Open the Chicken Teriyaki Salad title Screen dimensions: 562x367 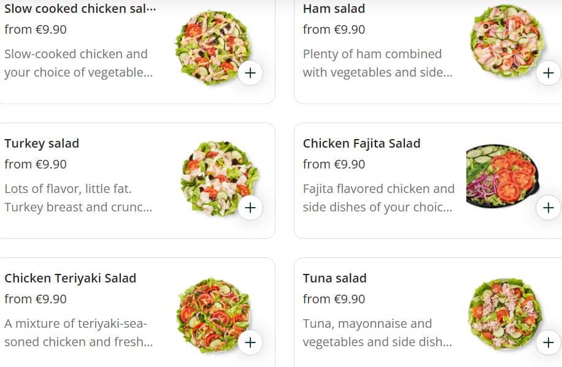[70, 278]
